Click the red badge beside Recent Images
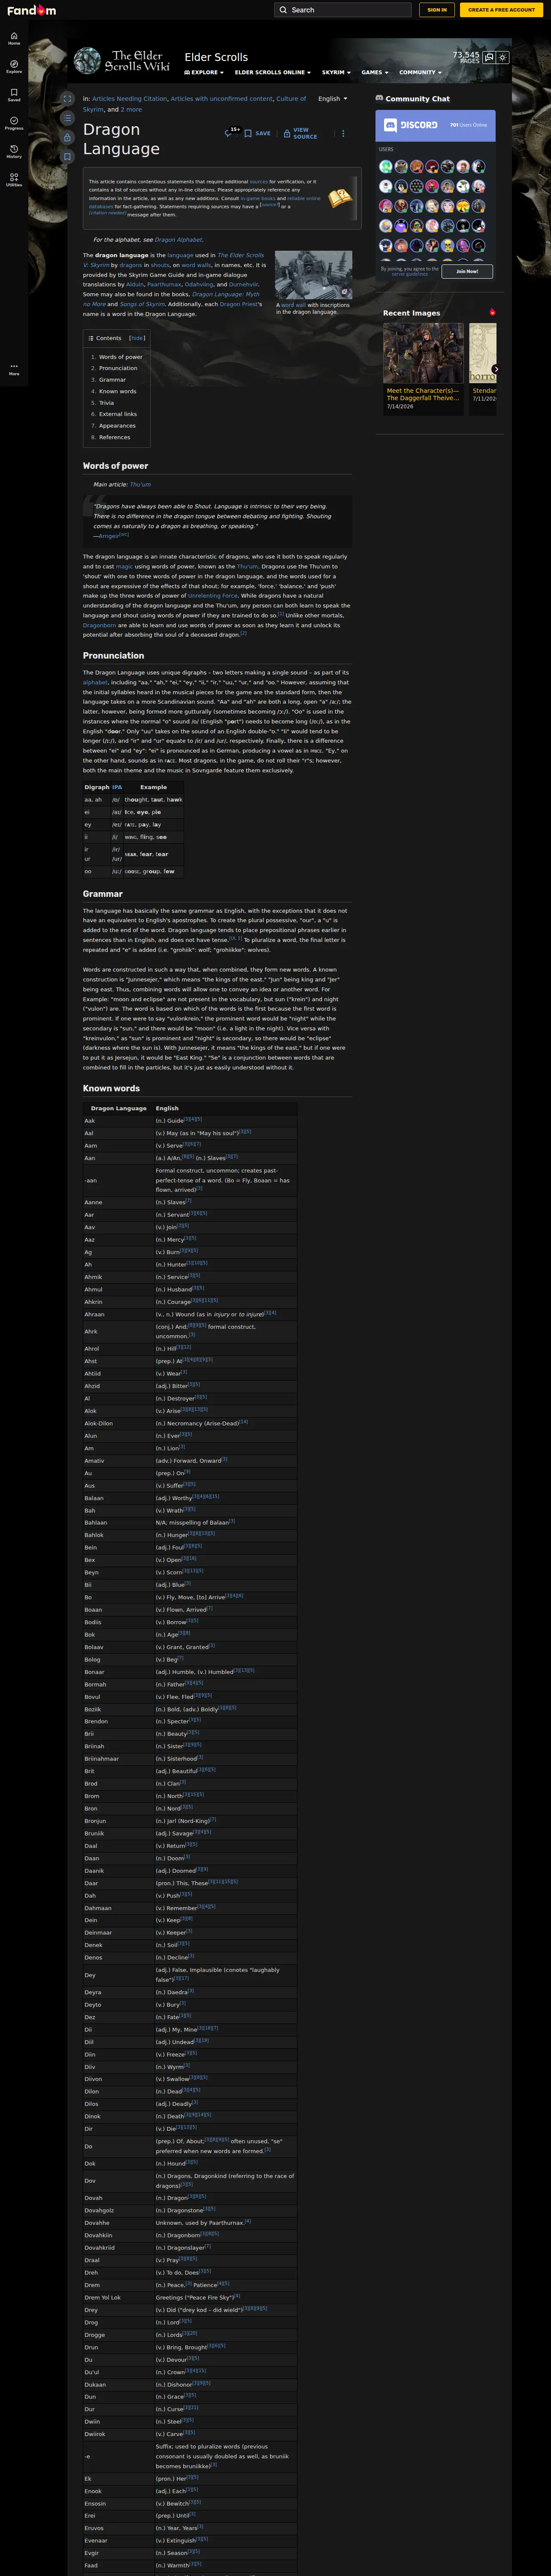 coord(492,312)
